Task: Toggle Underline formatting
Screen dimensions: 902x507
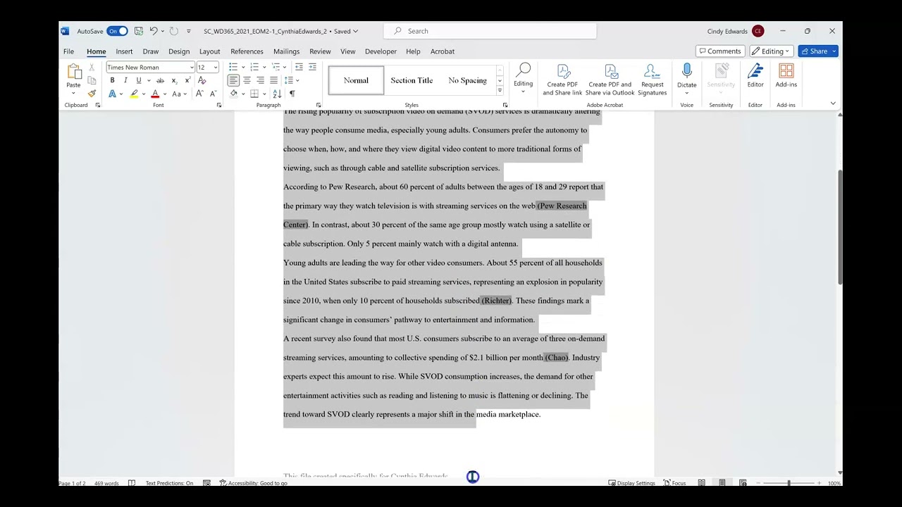Action: pyautogui.click(x=139, y=80)
